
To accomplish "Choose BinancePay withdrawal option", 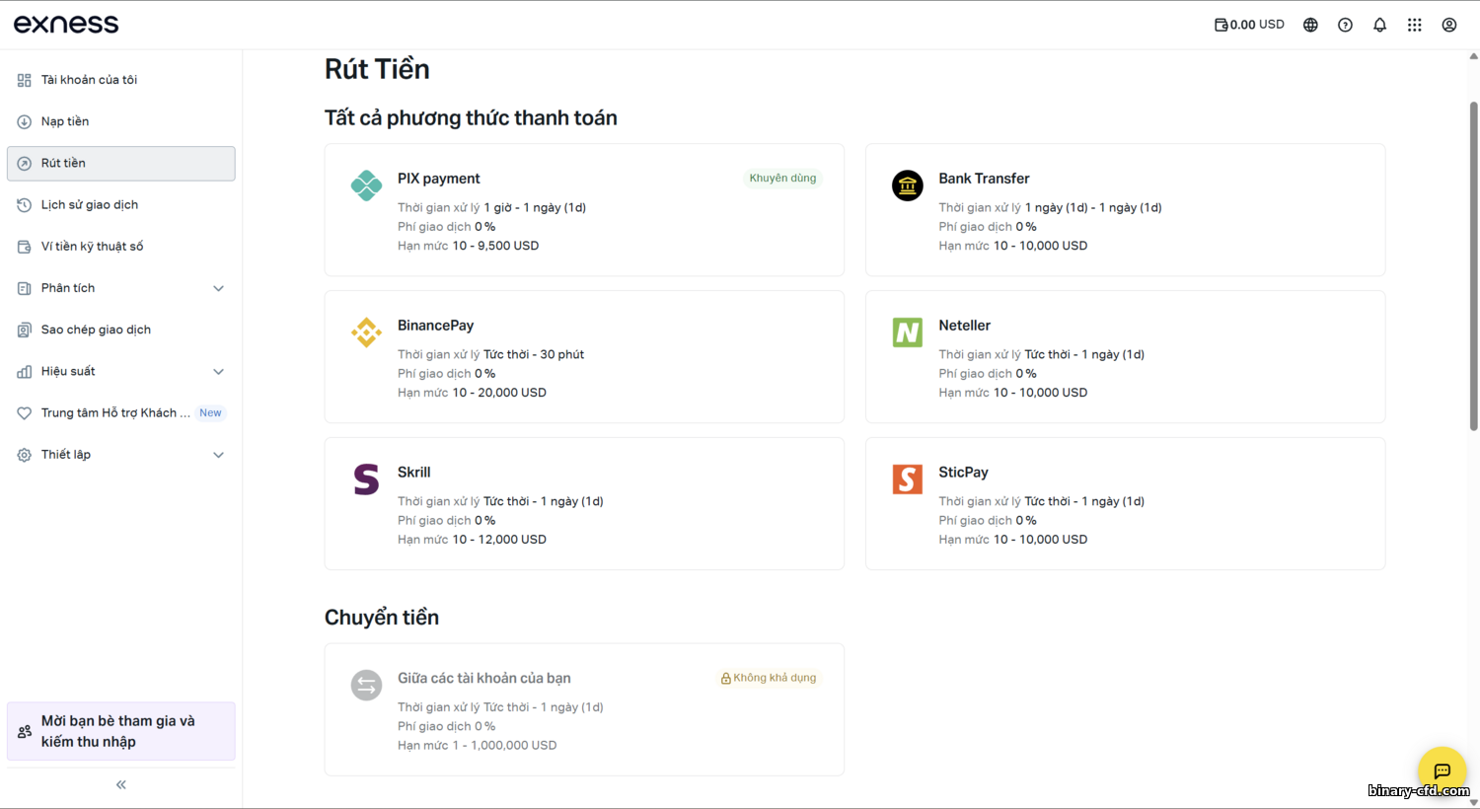I will (583, 356).
